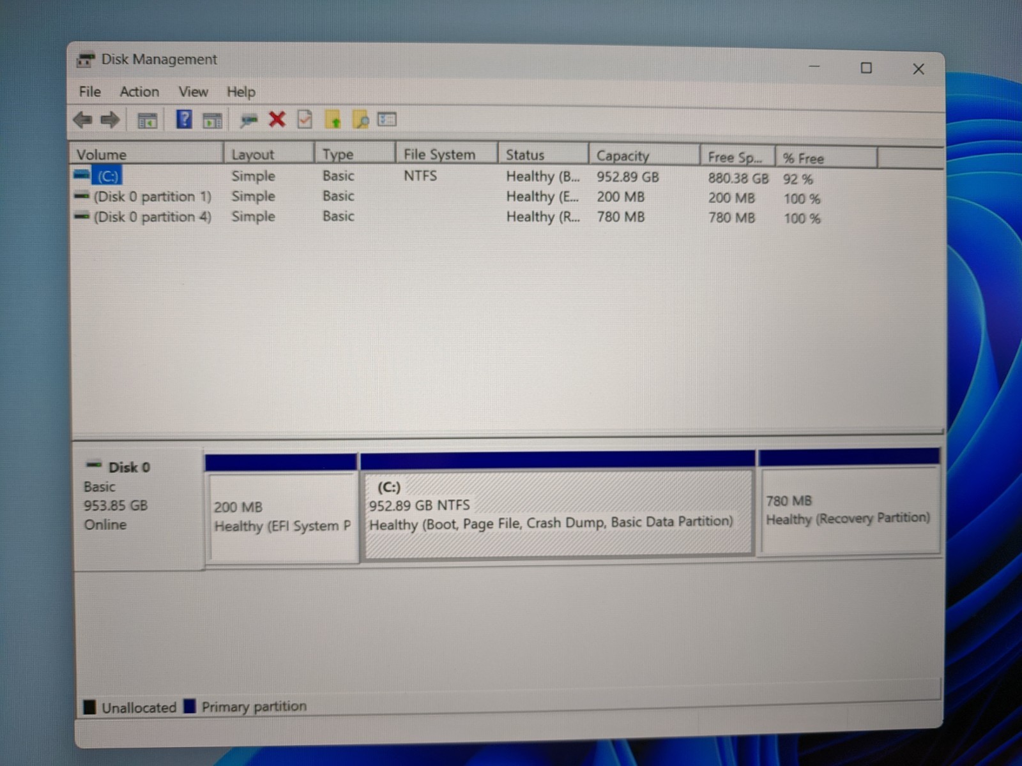Click the NTFS file system cell
Image resolution: width=1022 pixels, height=766 pixels.
(x=420, y=176)
